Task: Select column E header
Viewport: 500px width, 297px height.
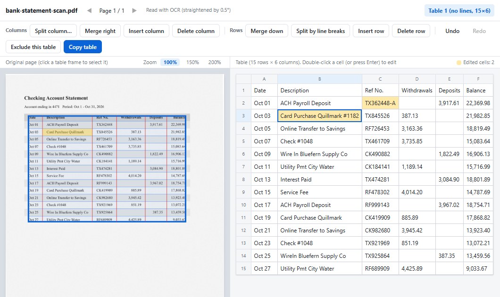Action: coord(450,79)
